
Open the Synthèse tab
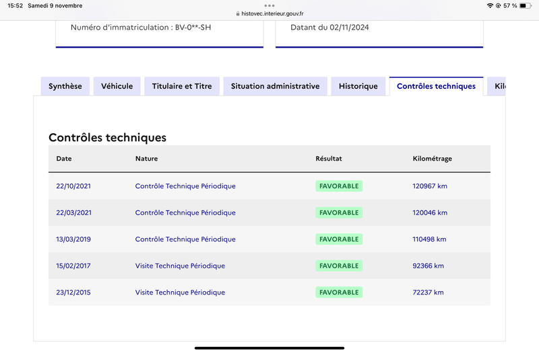click(65, 86)
